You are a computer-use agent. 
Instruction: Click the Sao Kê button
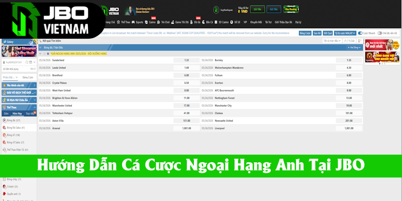point(317,33)
